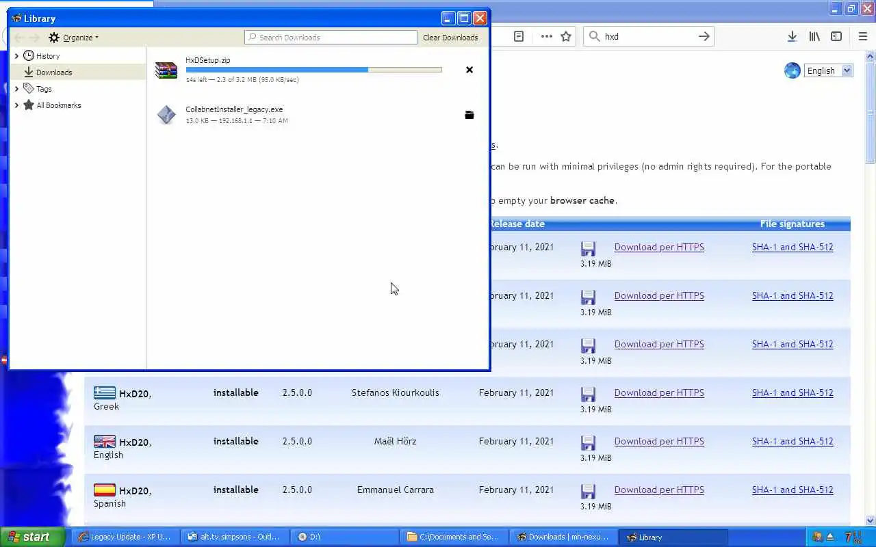Toggle the Firefox sidebars icon

click(x=836, y=37)
